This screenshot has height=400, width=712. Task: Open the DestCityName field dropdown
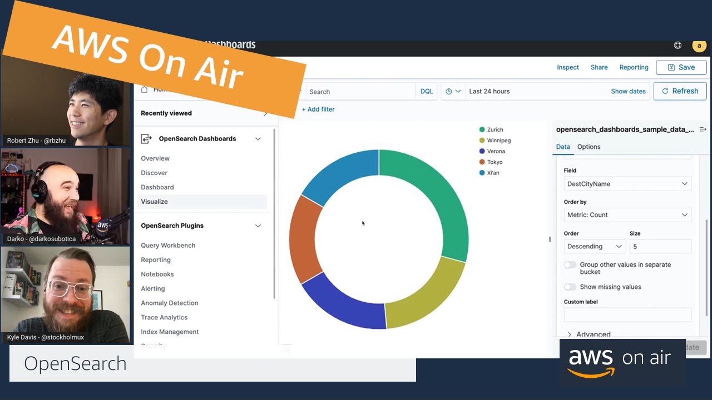[x=627, y=184]
